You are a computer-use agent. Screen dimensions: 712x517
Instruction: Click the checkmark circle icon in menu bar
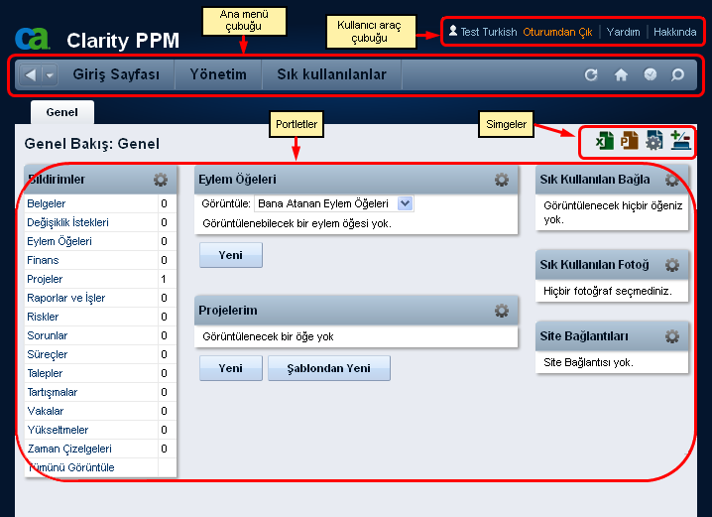click(651, 74)
